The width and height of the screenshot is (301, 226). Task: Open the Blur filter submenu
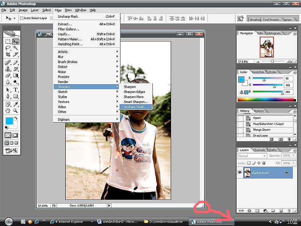(87, 57)
